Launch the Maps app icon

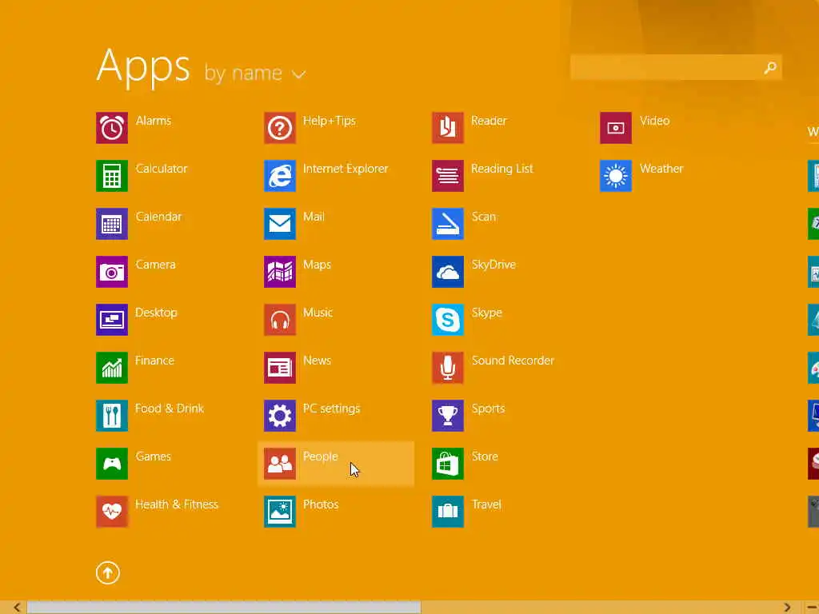point(280,272)
